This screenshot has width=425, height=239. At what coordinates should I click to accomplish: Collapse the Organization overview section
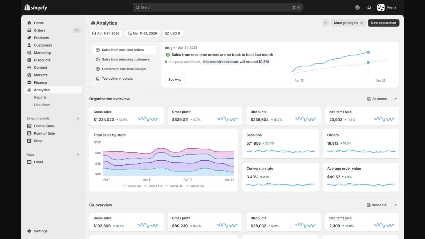[396, 99]
